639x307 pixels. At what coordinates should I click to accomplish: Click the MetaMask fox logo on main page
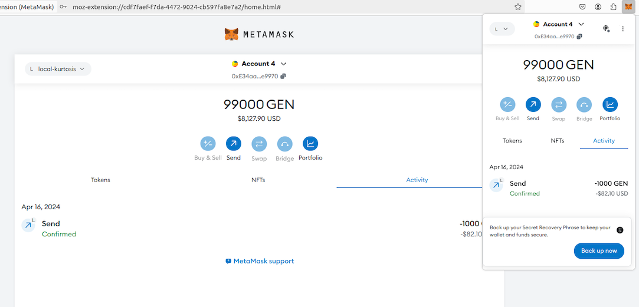pyautogui.click(x=231, y=34)
